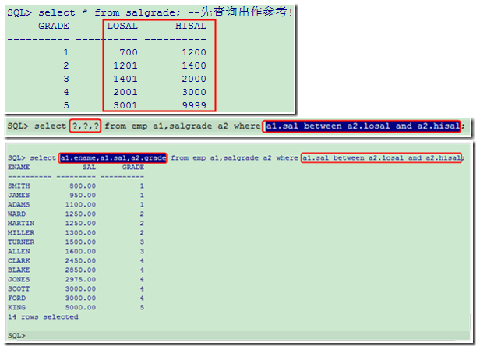Click the SAL column header in results
Image resolution: width=480 pixels, height=350 pixels.
pos(89,167)
